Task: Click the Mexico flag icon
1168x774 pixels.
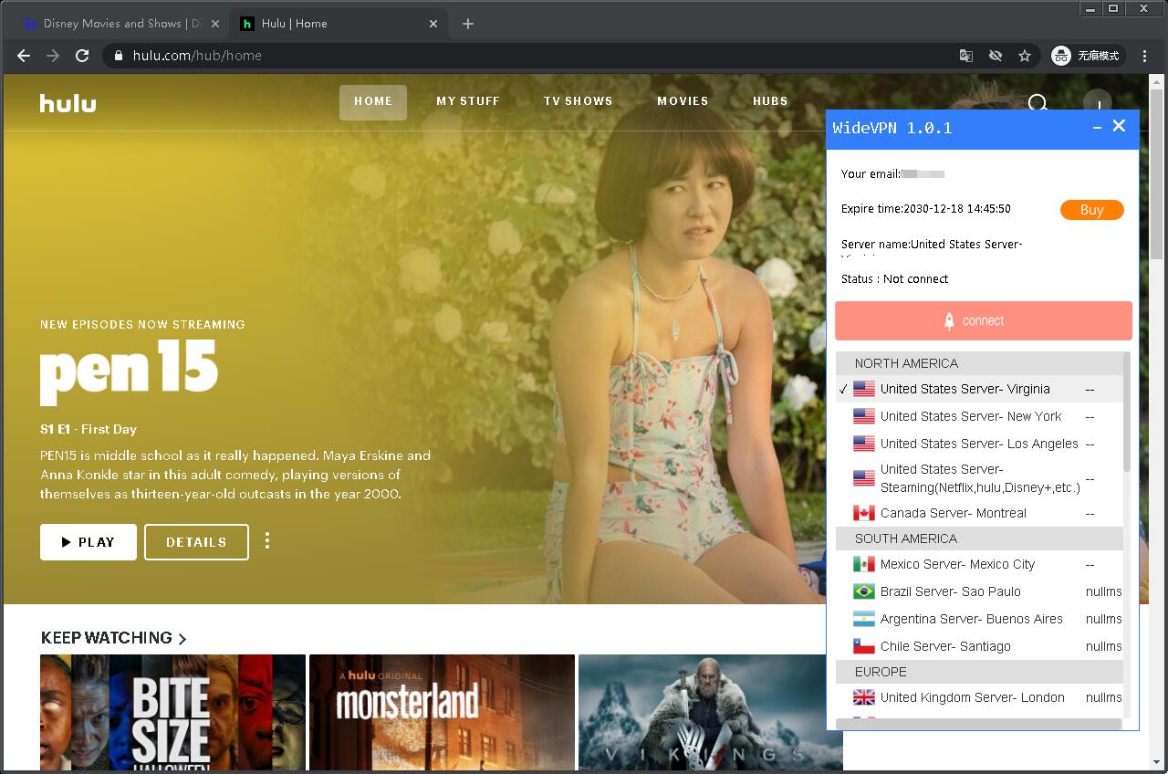Action: (x=863, y=564)
